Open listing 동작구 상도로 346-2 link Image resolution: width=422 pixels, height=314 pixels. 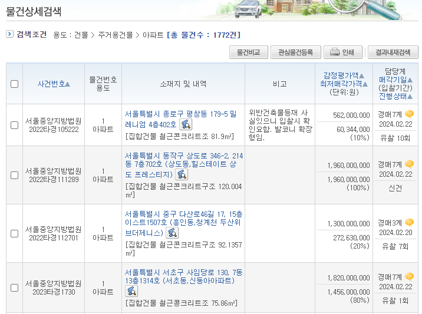click(x=184, y=165)
